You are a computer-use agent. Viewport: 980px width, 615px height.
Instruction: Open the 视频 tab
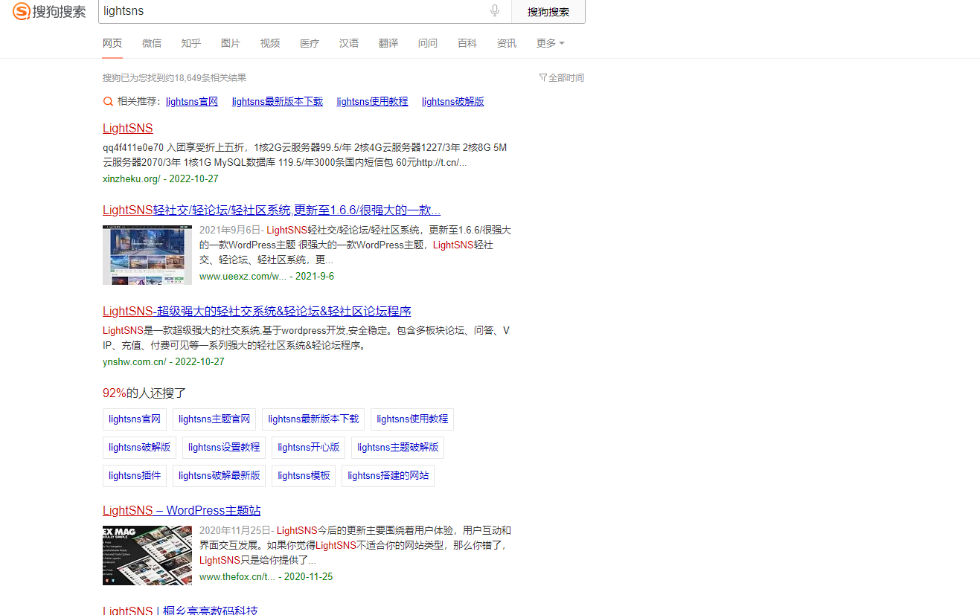(270, 43)
